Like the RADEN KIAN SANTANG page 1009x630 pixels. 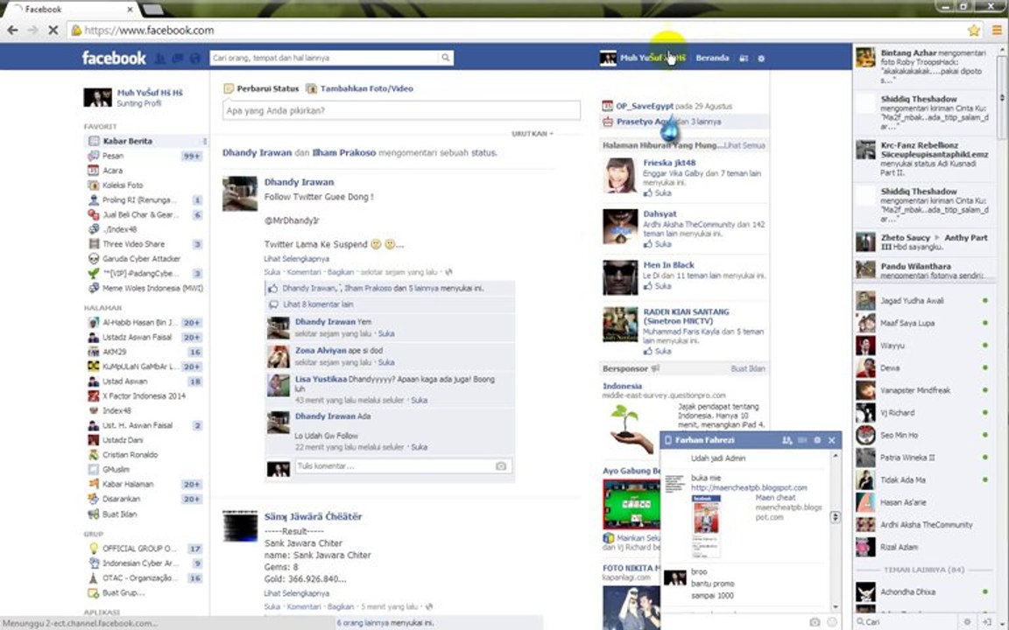pyautogui.click(x=658, y=351)
